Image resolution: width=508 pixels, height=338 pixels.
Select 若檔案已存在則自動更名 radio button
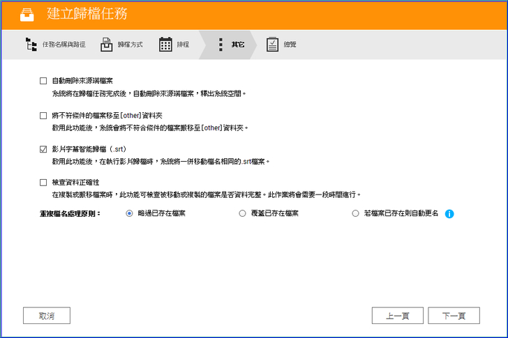click(x=355, y=213)
